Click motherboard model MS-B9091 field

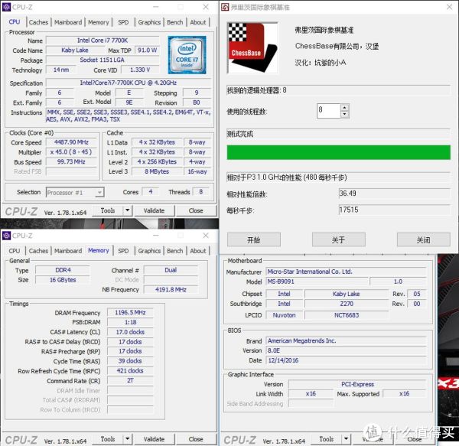coord(317,282)
